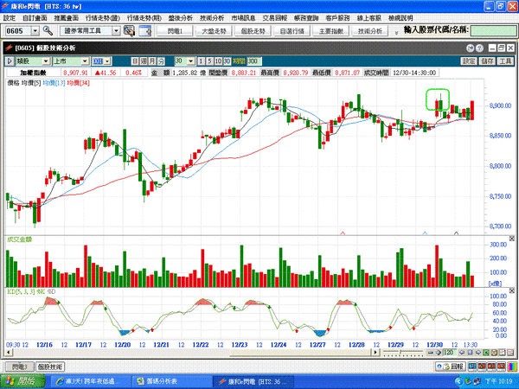This screenshot has width=519, height=389.
Task: Click the blue screen icon right of 回報
Action: pos(472,367)
